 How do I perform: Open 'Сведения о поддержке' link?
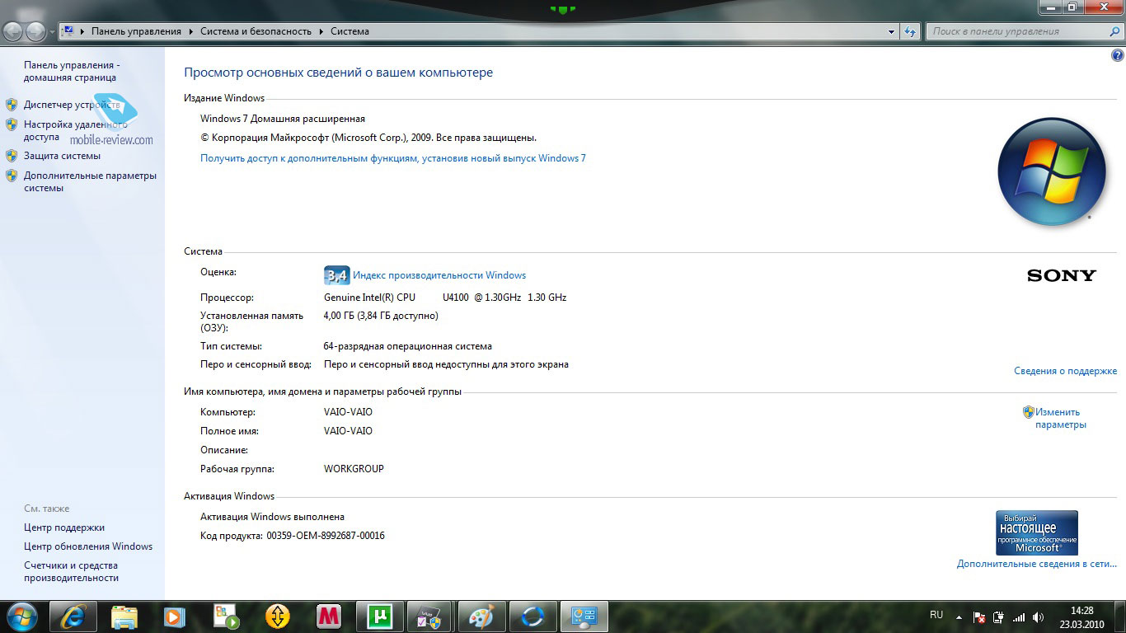[x=1065, y=371]
